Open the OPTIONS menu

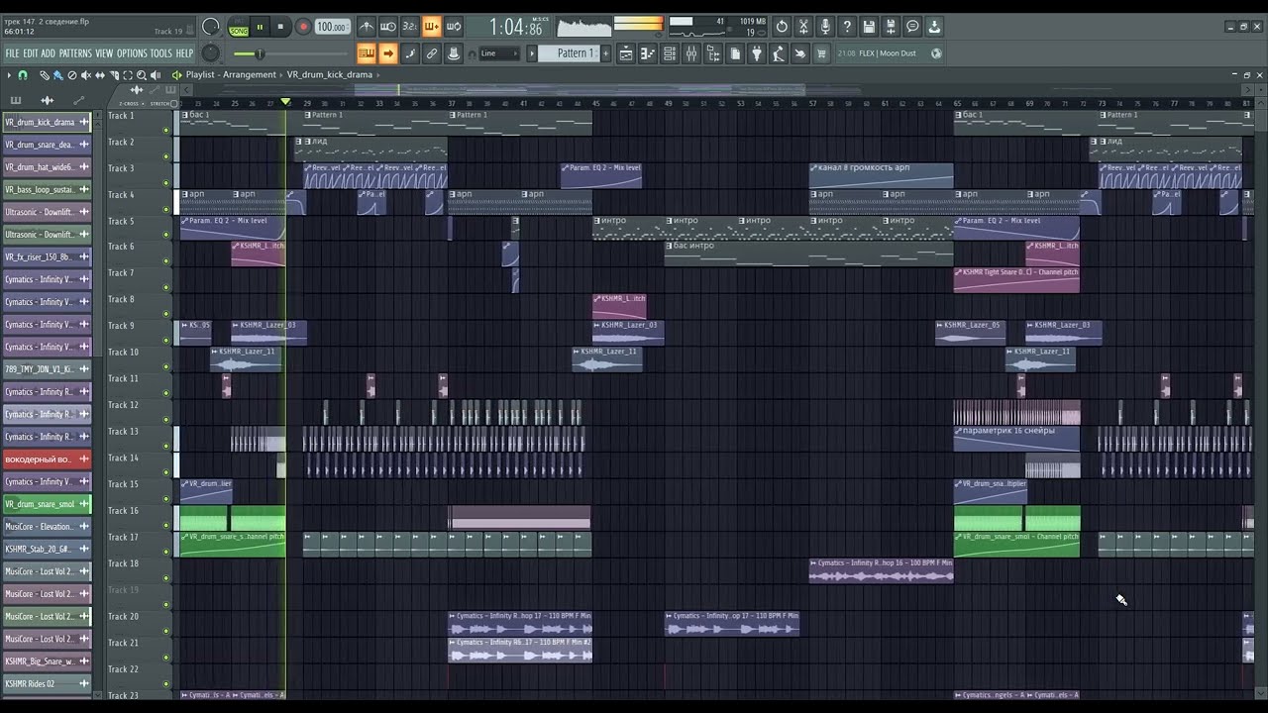[132, 53]
